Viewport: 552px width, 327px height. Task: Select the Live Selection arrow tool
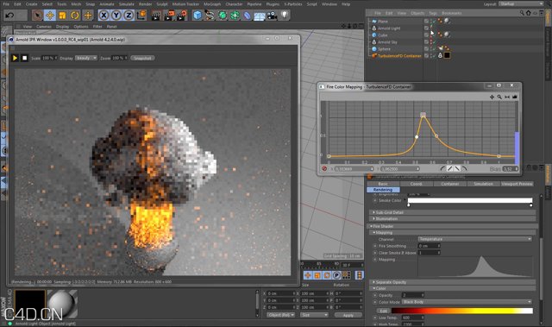pyautogui.click(x=37, y=16)
